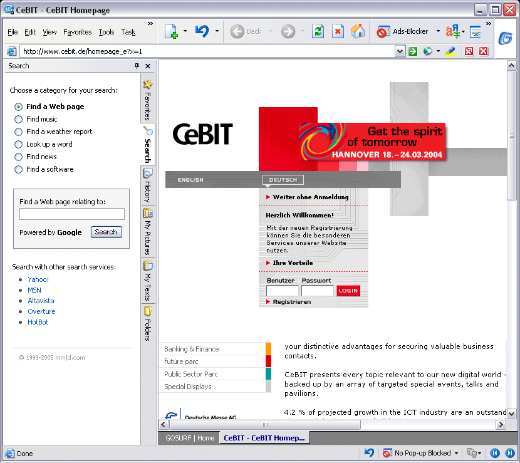This screenshot has width=520, height=463.
Task: Open the Edit menu
Action: 30,32
